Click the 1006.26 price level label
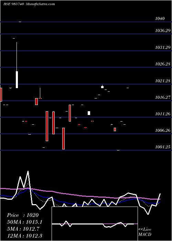The image size is (172, 241). click(x=163, y=130)
